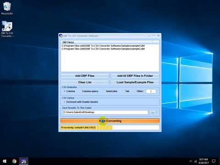Show hidden system tray icons
Image resolution: width=220 pixels, height=165 pixels.
pos(191,161)
